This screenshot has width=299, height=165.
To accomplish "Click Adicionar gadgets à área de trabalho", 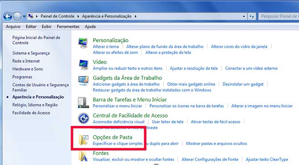I will click(x=126, y=84).
